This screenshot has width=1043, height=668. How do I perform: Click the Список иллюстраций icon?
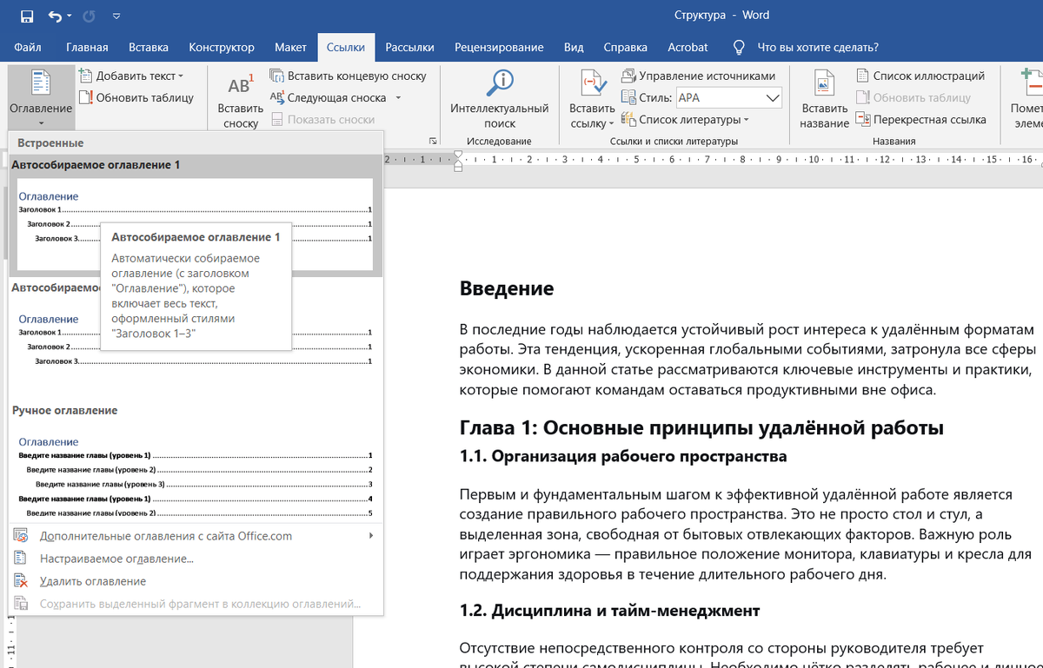863,76
